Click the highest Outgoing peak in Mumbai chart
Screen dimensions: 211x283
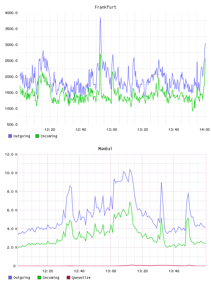coord(130,170)
